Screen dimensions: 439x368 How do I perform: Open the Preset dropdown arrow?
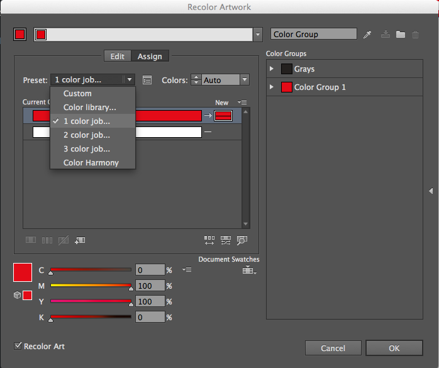tap(129, 80)
